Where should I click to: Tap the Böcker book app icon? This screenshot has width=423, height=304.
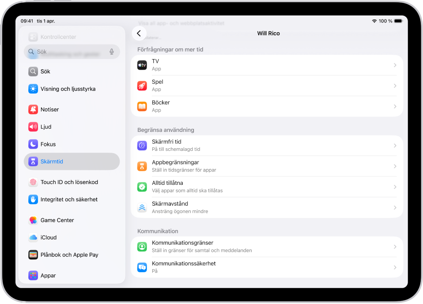click(142, 106)
